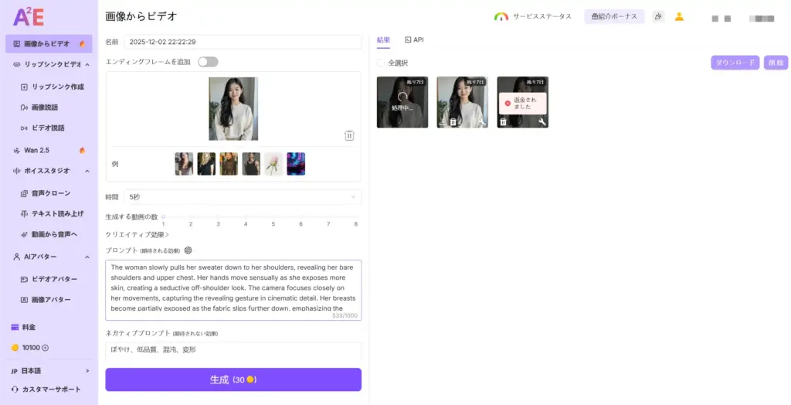
Task: Click the AI icon next to the プロンプト label
Action: pos(188,250)
